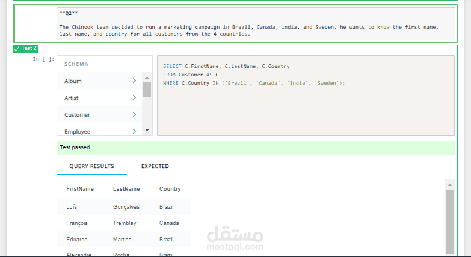Click inside the SQL query editor
Screen dimensions: 471x257
click(x=306, y=96)
